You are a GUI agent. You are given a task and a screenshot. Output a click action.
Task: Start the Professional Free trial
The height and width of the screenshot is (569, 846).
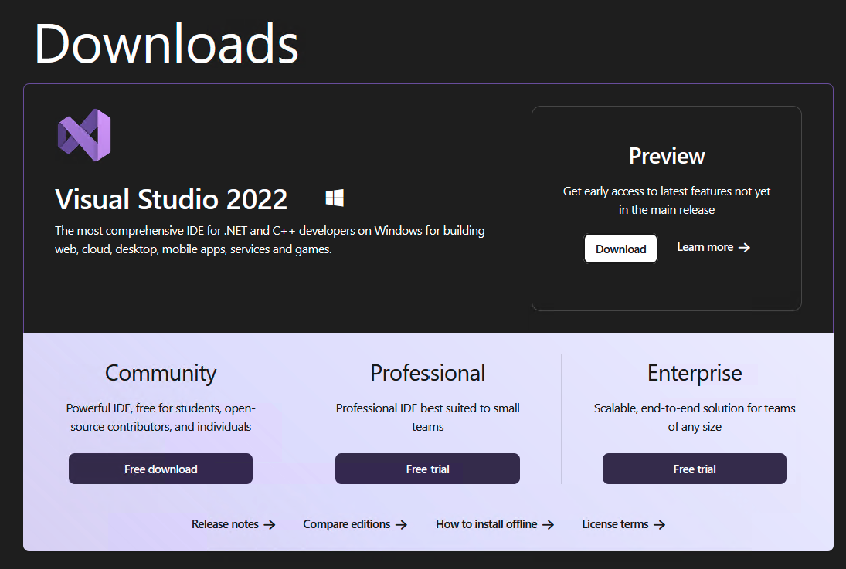click(x=427, y=469)
